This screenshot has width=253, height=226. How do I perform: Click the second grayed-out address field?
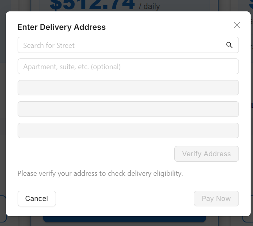(128, 109)
